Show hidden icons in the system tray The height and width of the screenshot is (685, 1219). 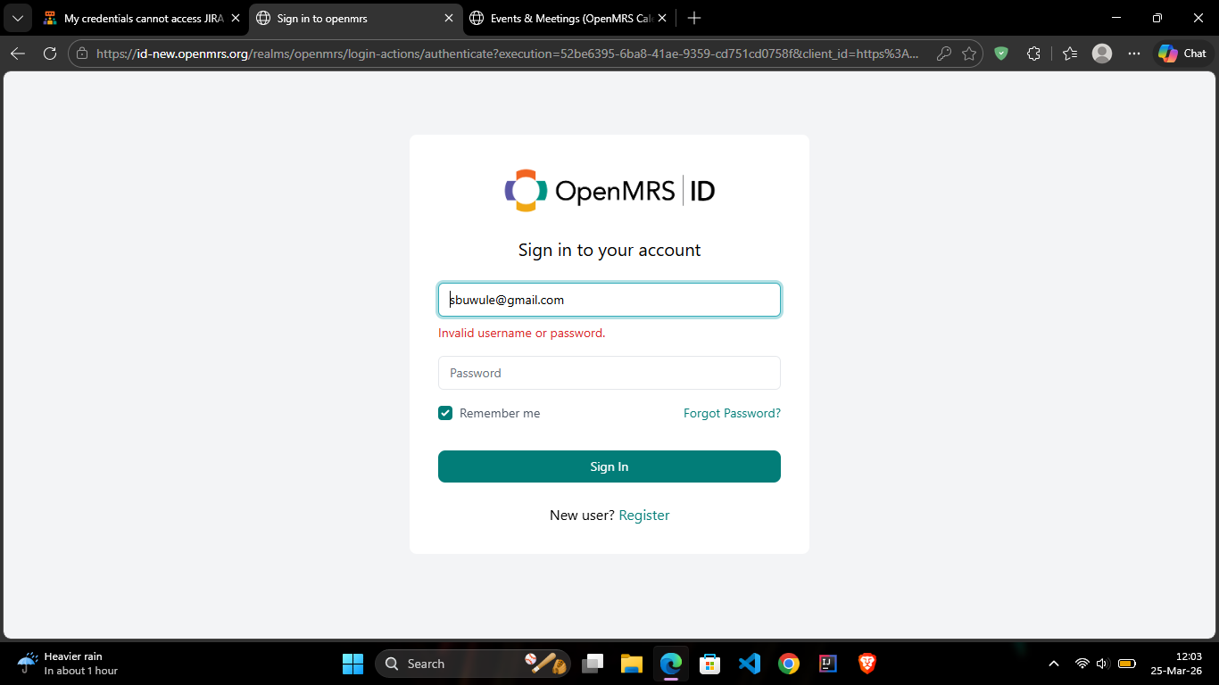click(1054, 664)
